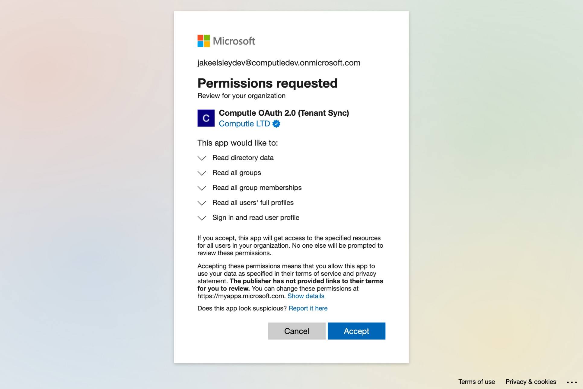The image size is (583, 389).
Task: Expand the Read all groups permission
Action: click(x=202, y=173)
